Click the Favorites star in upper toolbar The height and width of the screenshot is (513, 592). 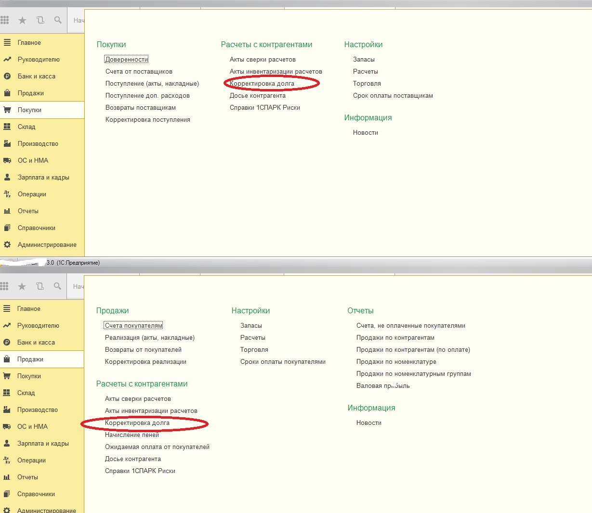[x=22, y=20]
